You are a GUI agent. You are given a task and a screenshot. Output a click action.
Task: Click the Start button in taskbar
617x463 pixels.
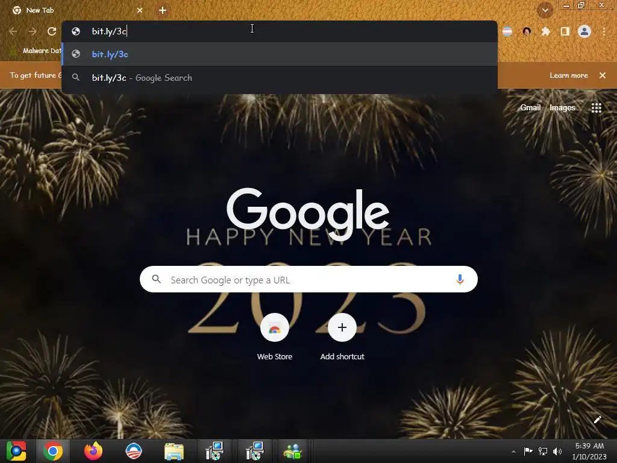click(x=16, y=451)
